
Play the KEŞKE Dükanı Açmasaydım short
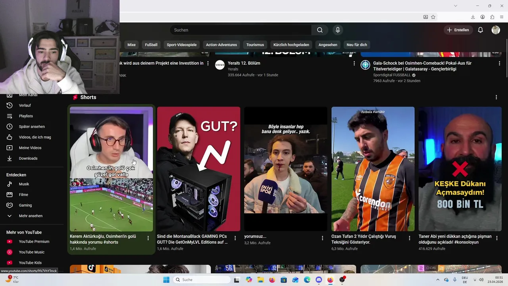pos(460,169)
